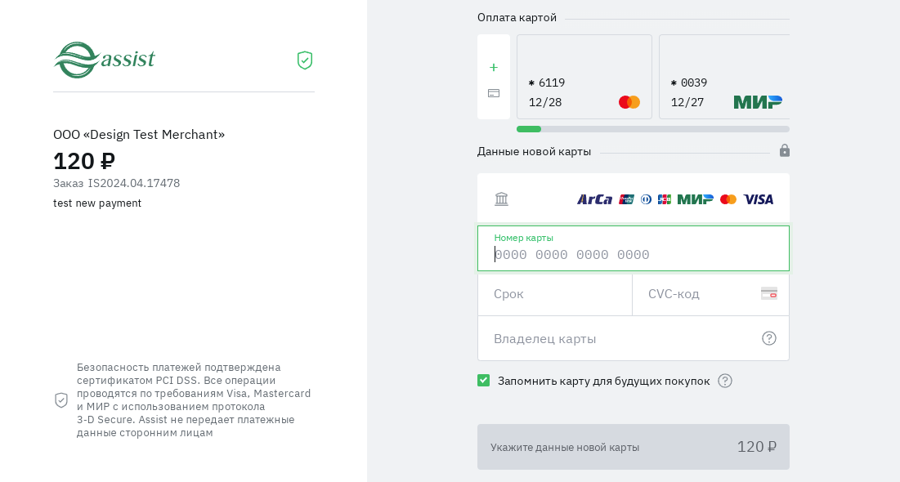The width and height of the screenshot is (900, 482).
Task: Click the bank building icon
Action: point(501,199)
